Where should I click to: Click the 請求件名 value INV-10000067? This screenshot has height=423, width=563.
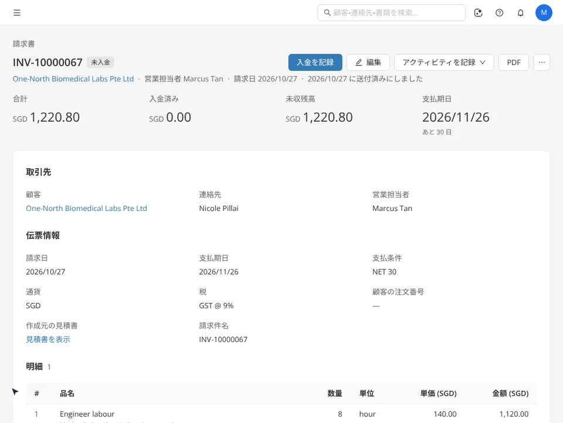223,339
